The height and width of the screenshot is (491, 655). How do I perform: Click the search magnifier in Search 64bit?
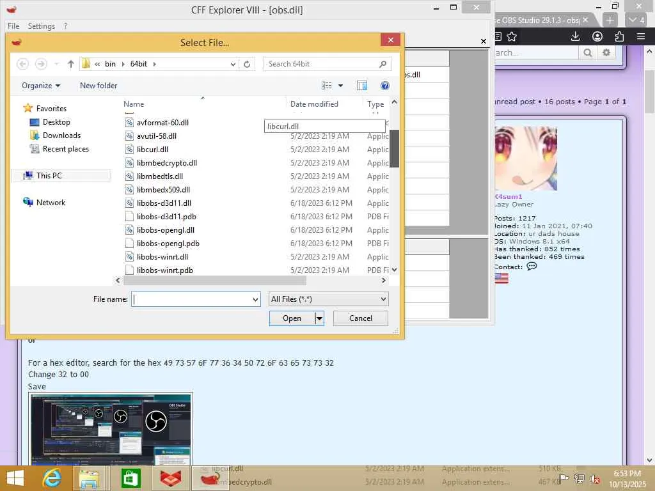(383, 64)
